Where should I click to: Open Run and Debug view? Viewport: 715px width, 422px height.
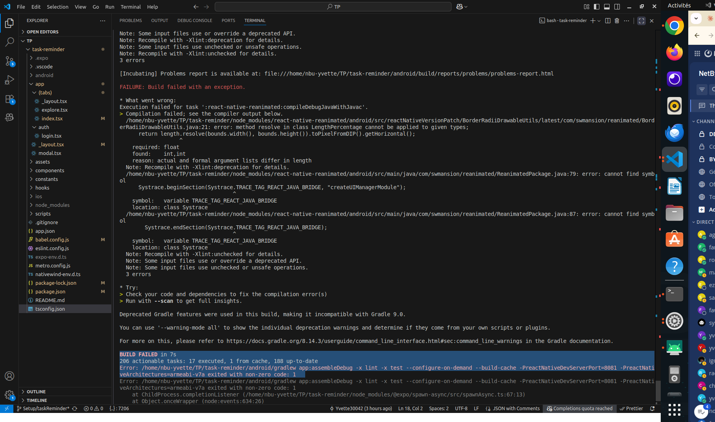(9, 80)
